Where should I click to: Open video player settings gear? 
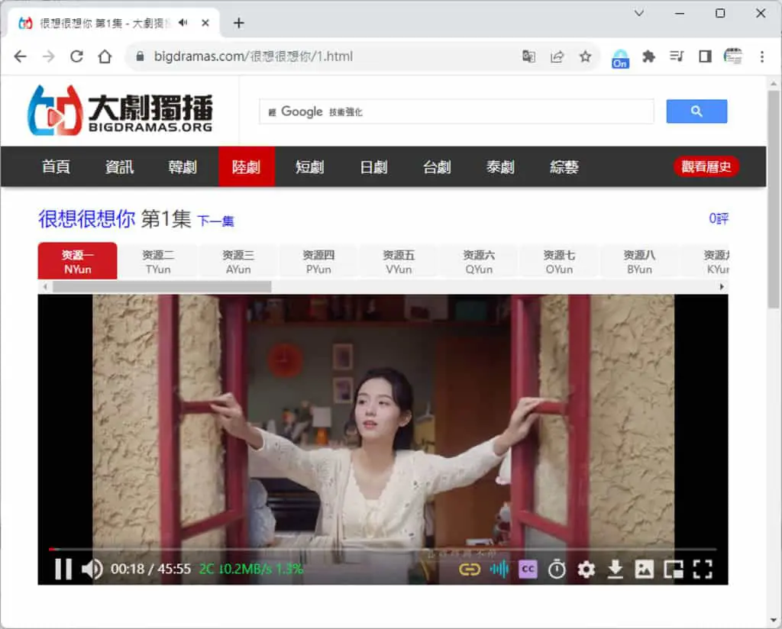click(586, 569)
